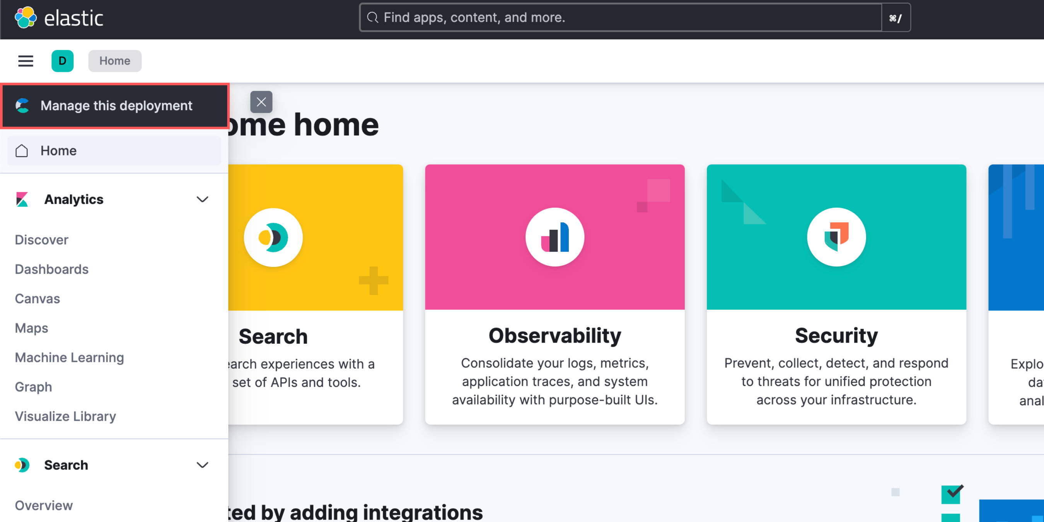Click the Search solution circle icon
This screenshot has width=1044, height=522.
(x=273, y=237)
